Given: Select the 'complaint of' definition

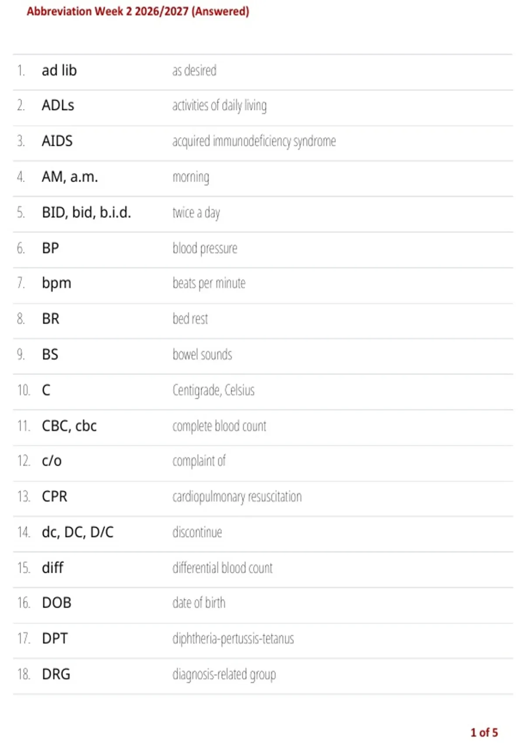Looking at the screenshot, I should click(x=199, y=461).
